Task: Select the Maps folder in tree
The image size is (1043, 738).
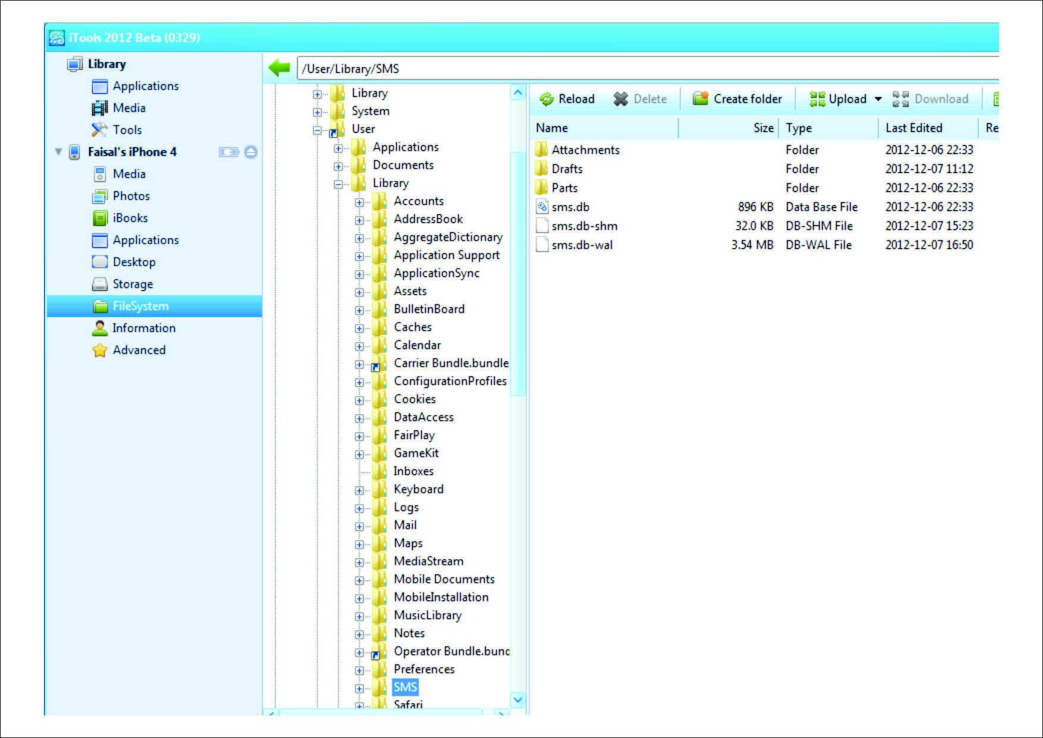Action: pos(408,544)
